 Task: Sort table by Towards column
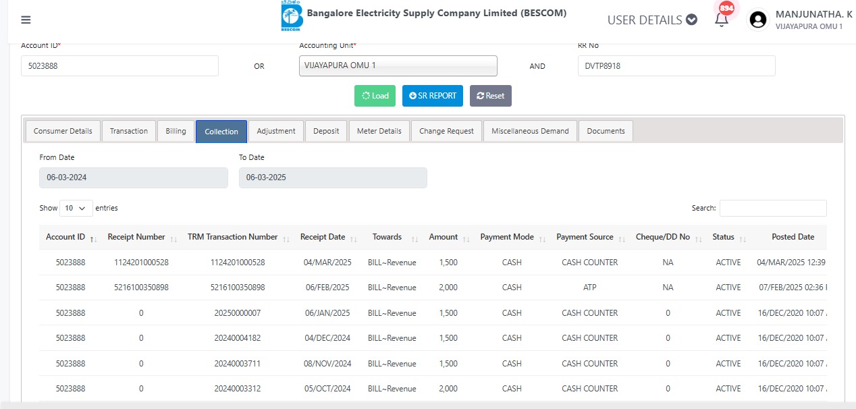tap(392, 238)
